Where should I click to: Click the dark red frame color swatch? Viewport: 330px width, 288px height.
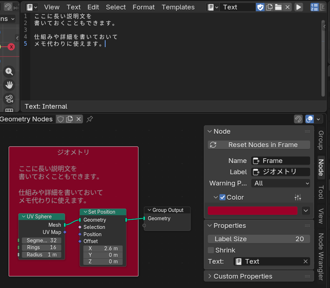253,211
